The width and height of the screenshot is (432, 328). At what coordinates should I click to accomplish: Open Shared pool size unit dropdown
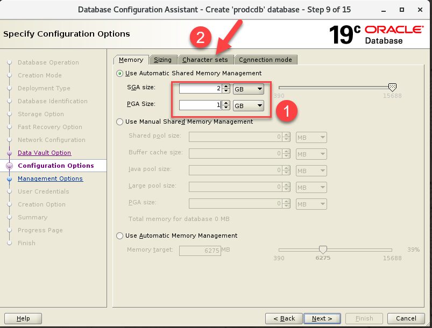point(311,138)
